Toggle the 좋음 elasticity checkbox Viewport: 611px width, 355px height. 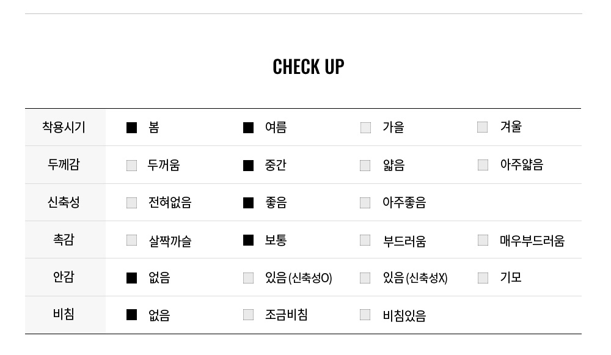click(248, 203)
